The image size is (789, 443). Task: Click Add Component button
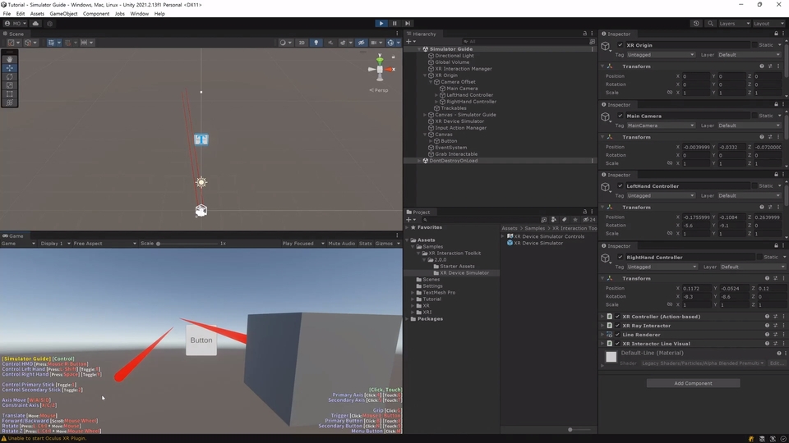point(693,383)
